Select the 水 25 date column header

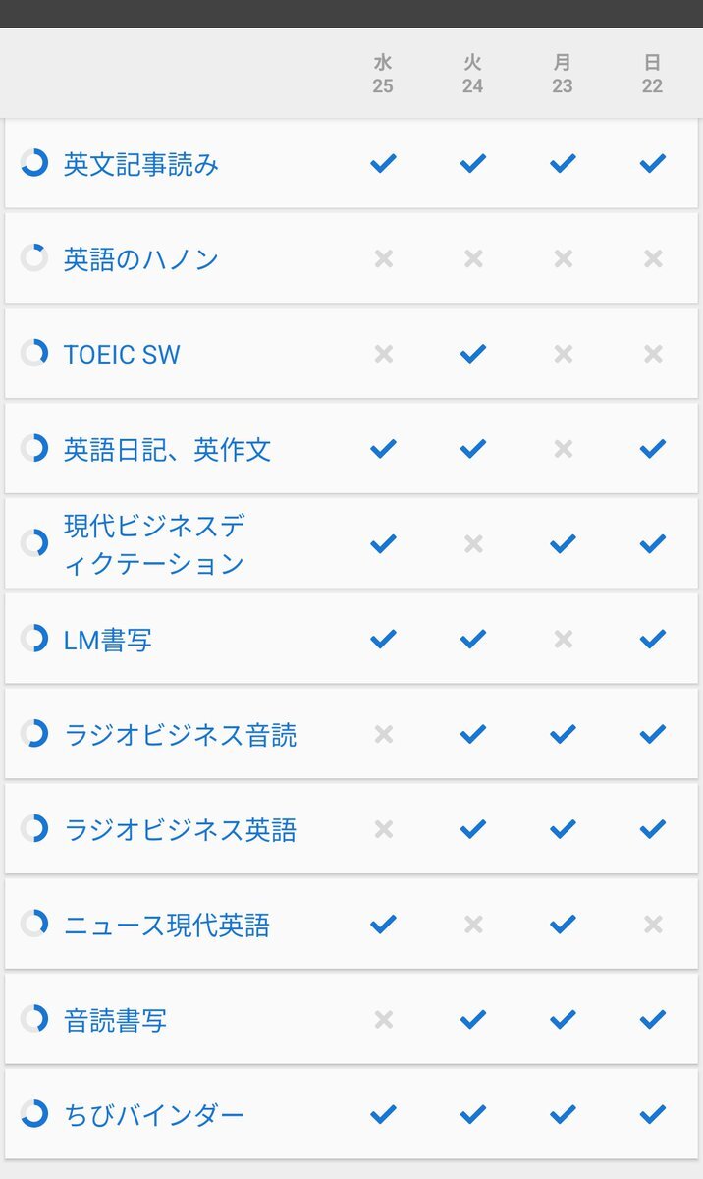pos(383,75)
